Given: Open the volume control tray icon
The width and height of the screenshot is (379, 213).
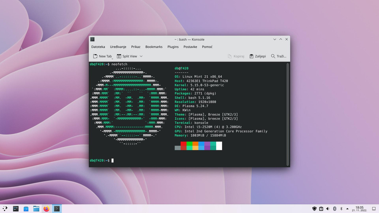Looking at the screenshot, I should 327,209.
